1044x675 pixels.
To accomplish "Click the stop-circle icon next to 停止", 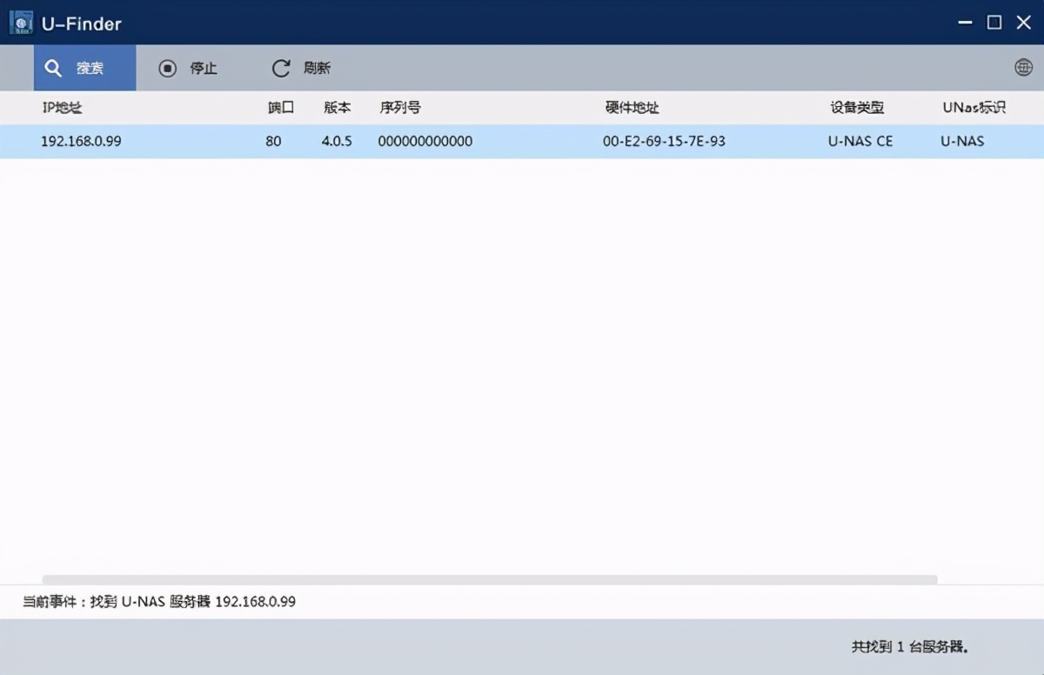I will (x=167, y=68).
